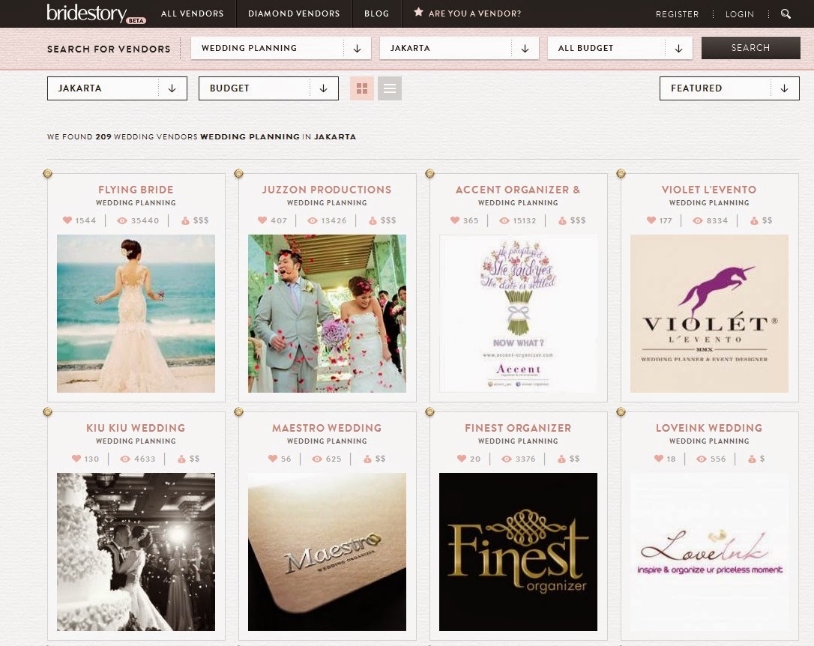Open Diamond Vendors menu item
The height and width of the screenshot is (646, 814).
click(294, 13)
